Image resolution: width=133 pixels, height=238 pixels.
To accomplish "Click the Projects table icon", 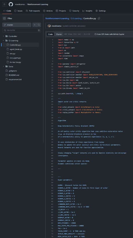I will coord(57,11).
